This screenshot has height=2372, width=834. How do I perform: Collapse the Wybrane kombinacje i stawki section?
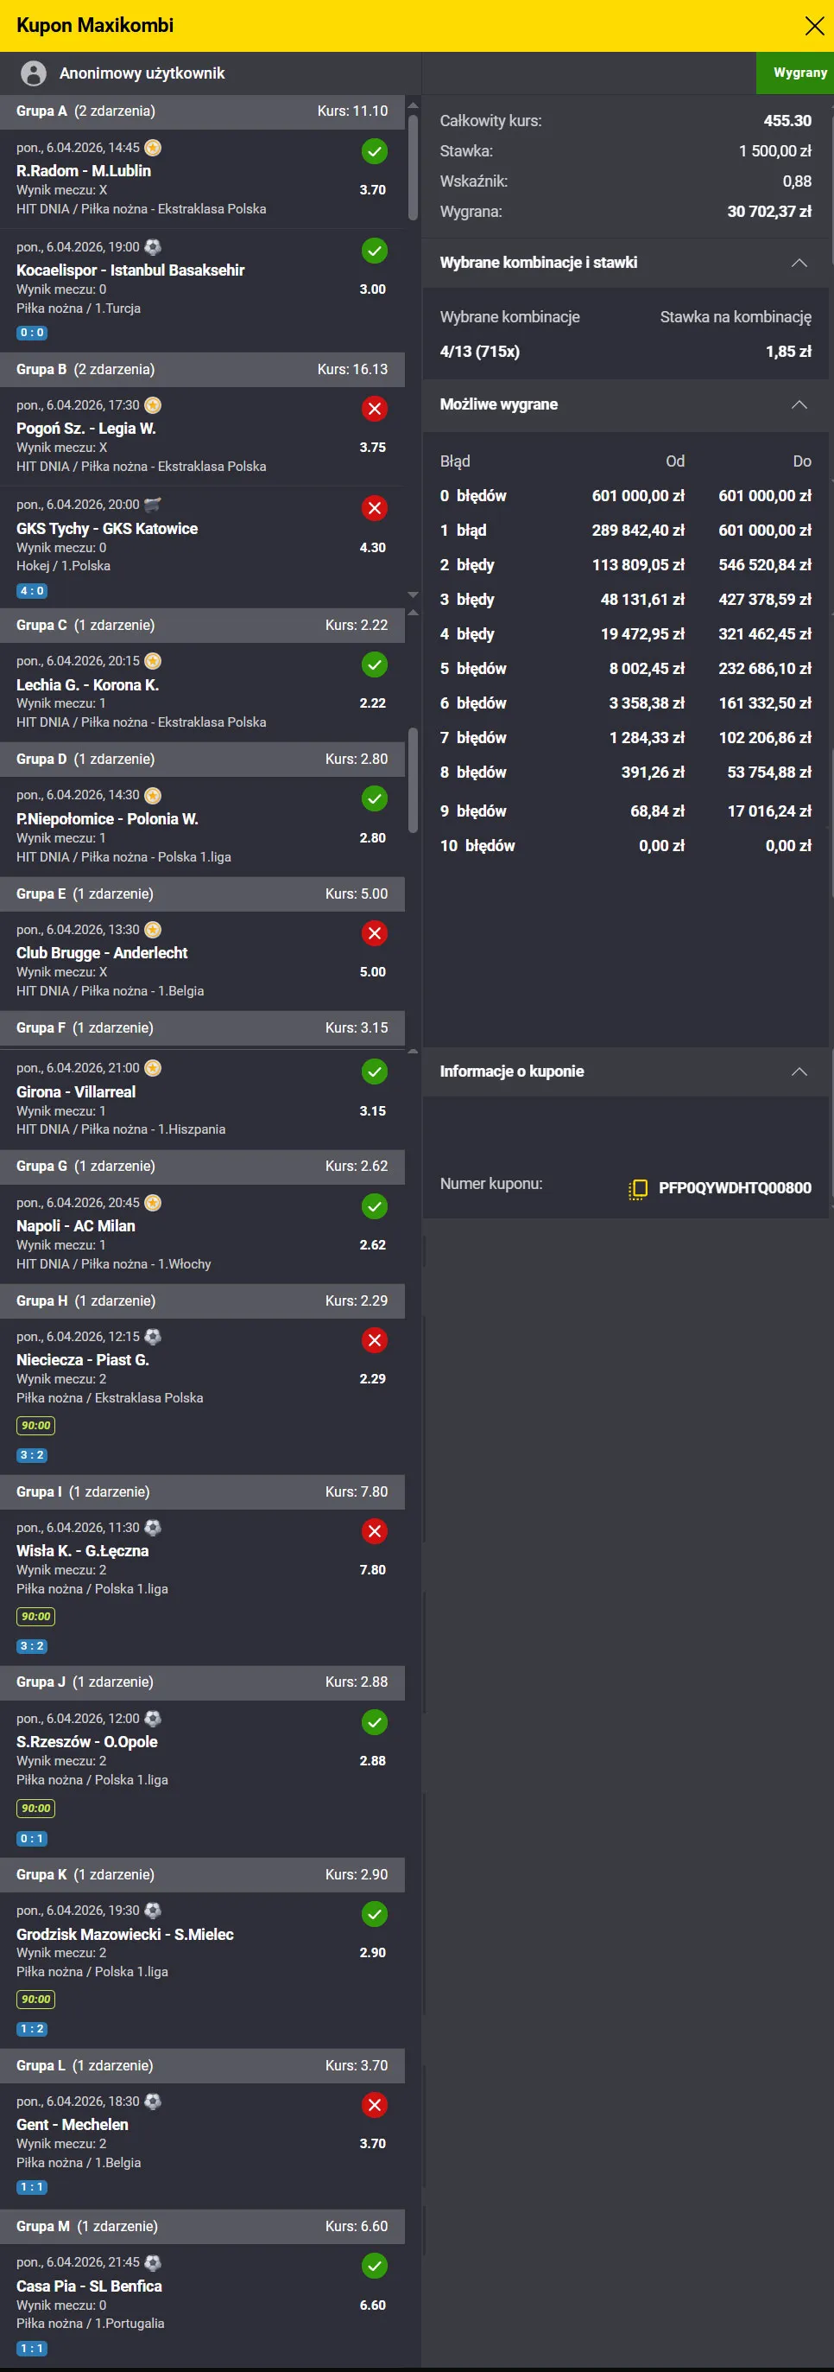coord(799,264)
